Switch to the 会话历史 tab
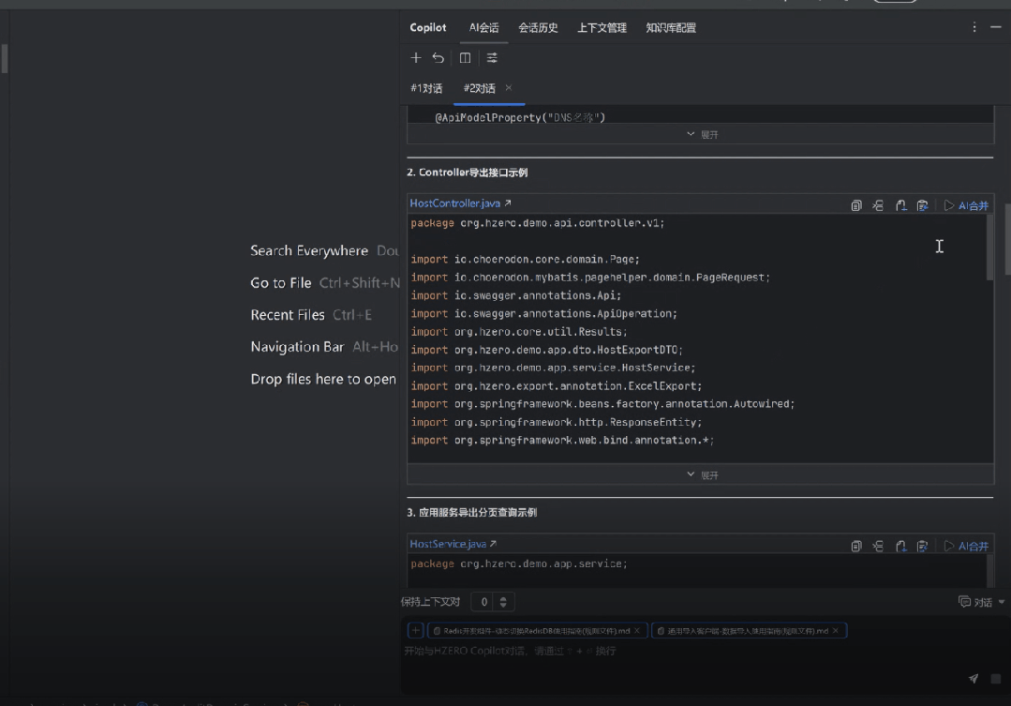The width and height of the screenshot is (1011, 706). click(538, 28)
